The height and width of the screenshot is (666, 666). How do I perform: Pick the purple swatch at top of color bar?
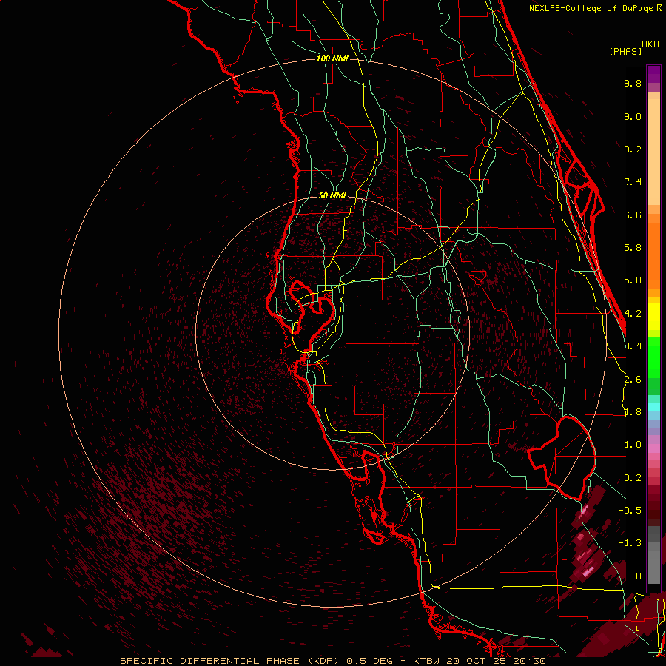(x=653, y=75)
